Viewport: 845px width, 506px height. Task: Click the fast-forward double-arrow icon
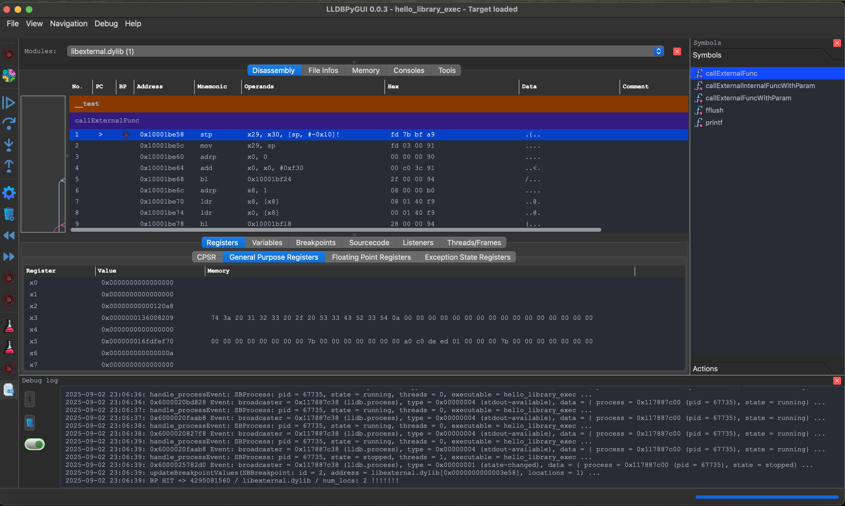pos(9,256)
